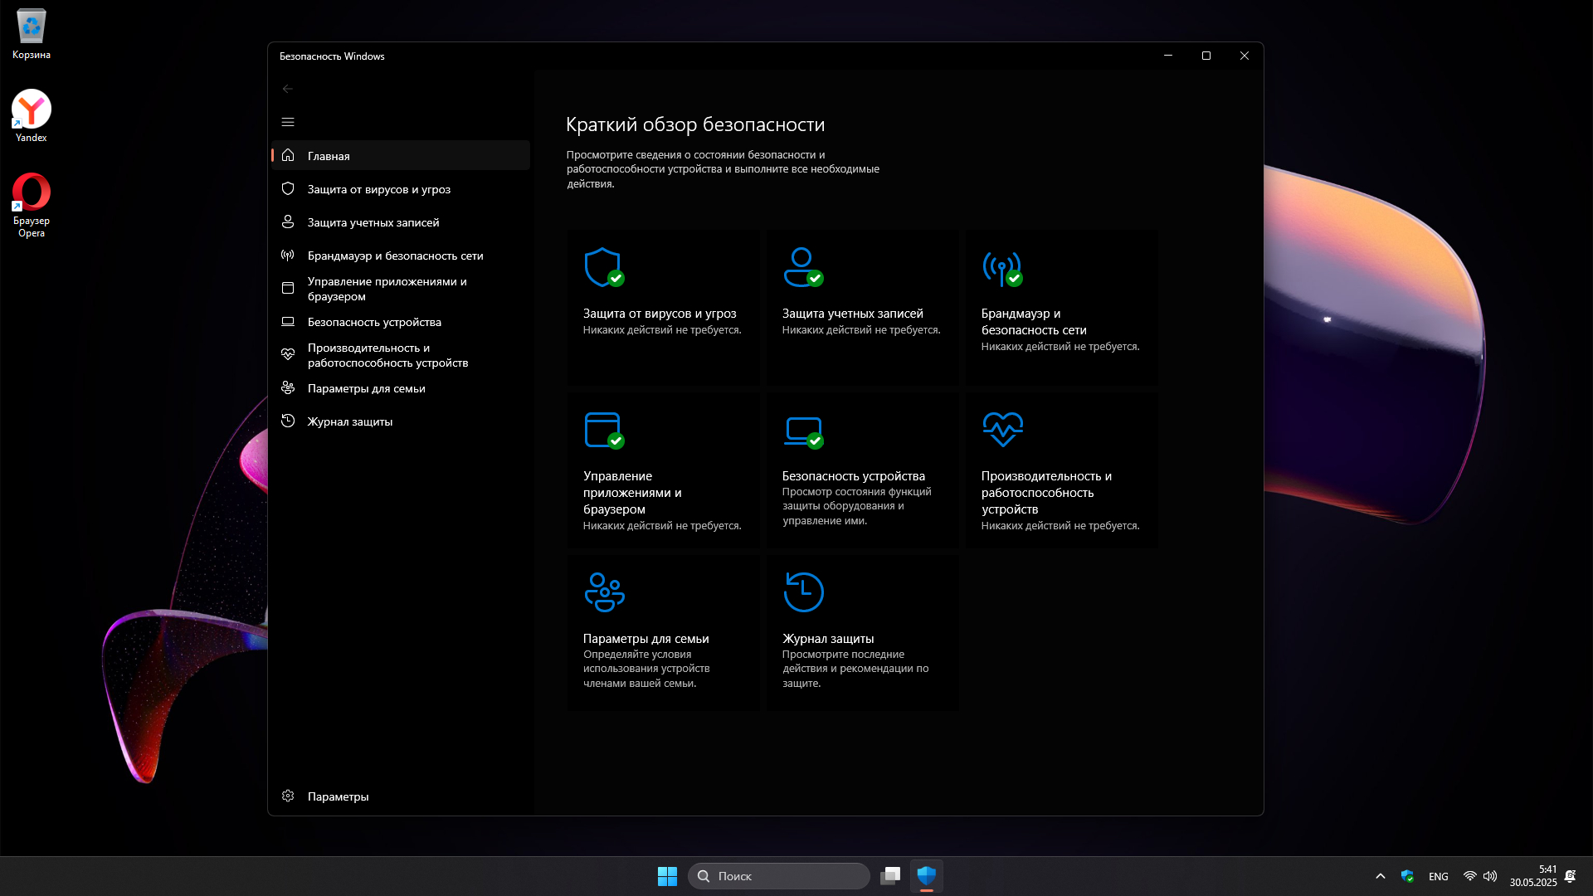Image resolution: width=1593 pixels, height=896 pixels.
Task: Open Защита от вирусов и угроз sidebar item
Action: (x=378, y=189)
